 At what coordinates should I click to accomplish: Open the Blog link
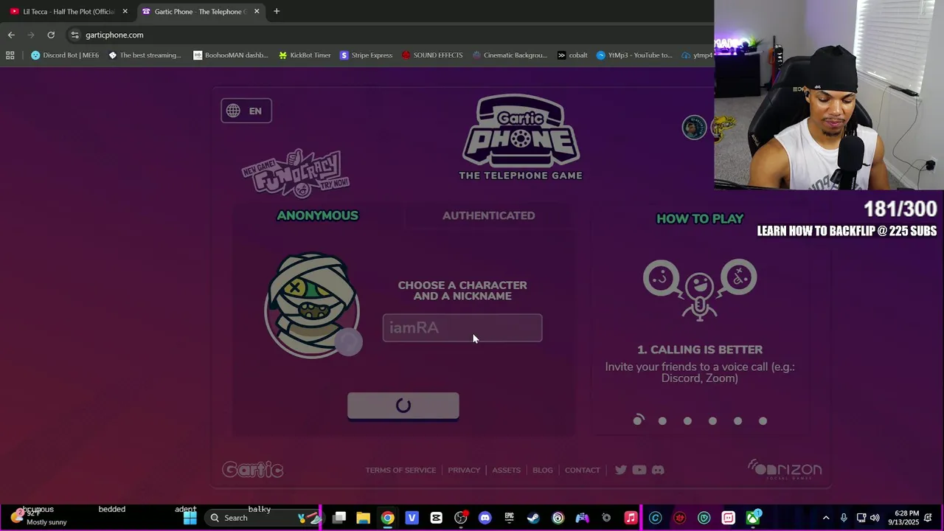click(x=542, y=470)
